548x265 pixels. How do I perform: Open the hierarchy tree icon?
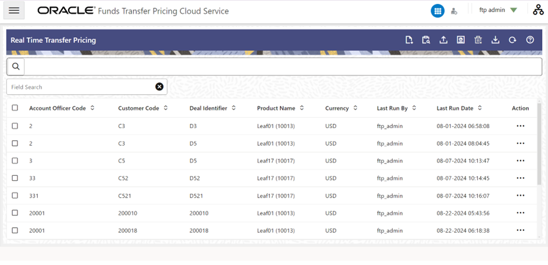click(x=538, y=10)
